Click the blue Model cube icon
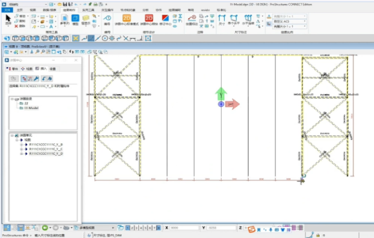This screenshot has height=238, width=374. click(x=76, y=18)
